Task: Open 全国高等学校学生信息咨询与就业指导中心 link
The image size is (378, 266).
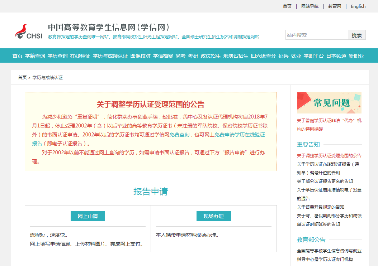Action: click(x=329, y=255)
